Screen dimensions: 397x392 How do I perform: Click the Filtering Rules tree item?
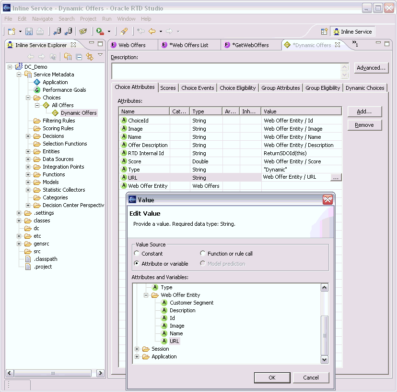(59, 121)
